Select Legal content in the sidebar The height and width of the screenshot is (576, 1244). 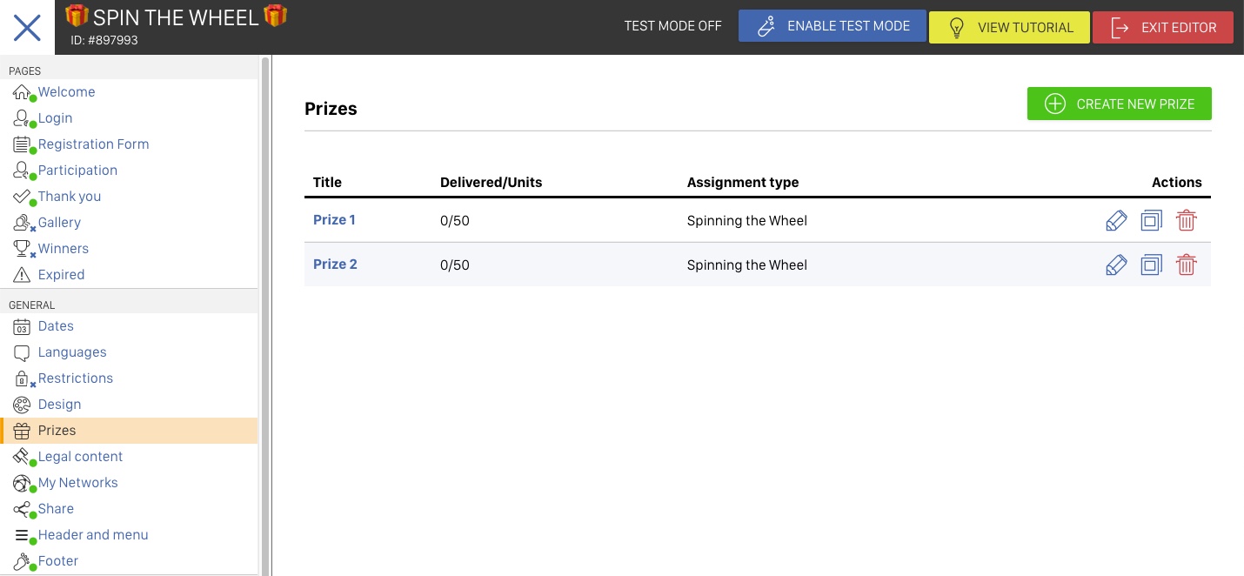coord(80,456)
